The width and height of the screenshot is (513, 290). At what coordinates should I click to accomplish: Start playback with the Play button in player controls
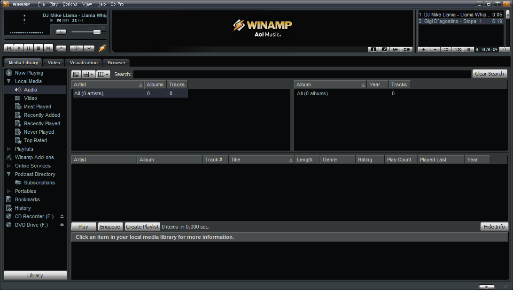19,48
